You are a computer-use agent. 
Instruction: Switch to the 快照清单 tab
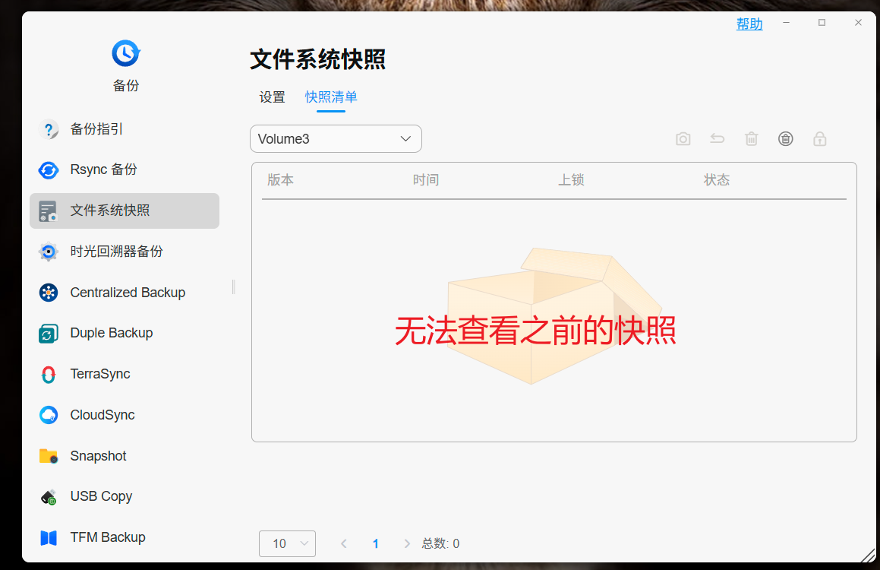click(x=331, y=97)
